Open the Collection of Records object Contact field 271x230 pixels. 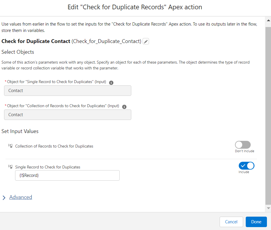tap(68, 115)
